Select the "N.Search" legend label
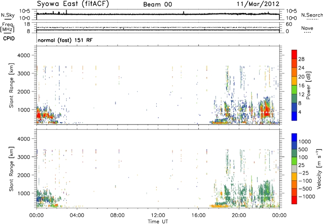 [312, 15]
